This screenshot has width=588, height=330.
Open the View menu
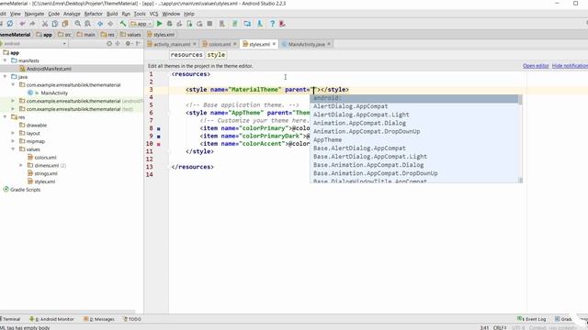(15, 14)
